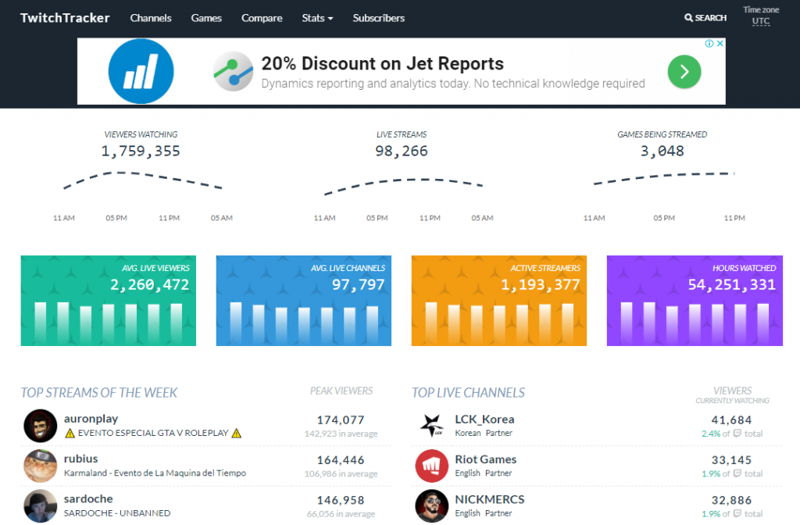The height and width of the screenshot is (525, 800).
Task: Go to the Games page
Action: [206, 18]
